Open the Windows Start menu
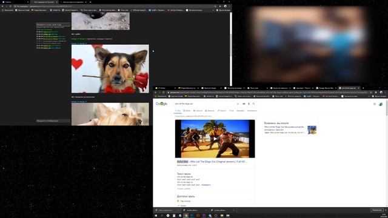 156,216
